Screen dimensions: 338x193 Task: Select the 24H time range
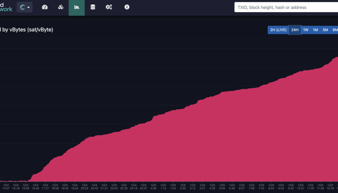pyautogui.click(x=295, y=30)
